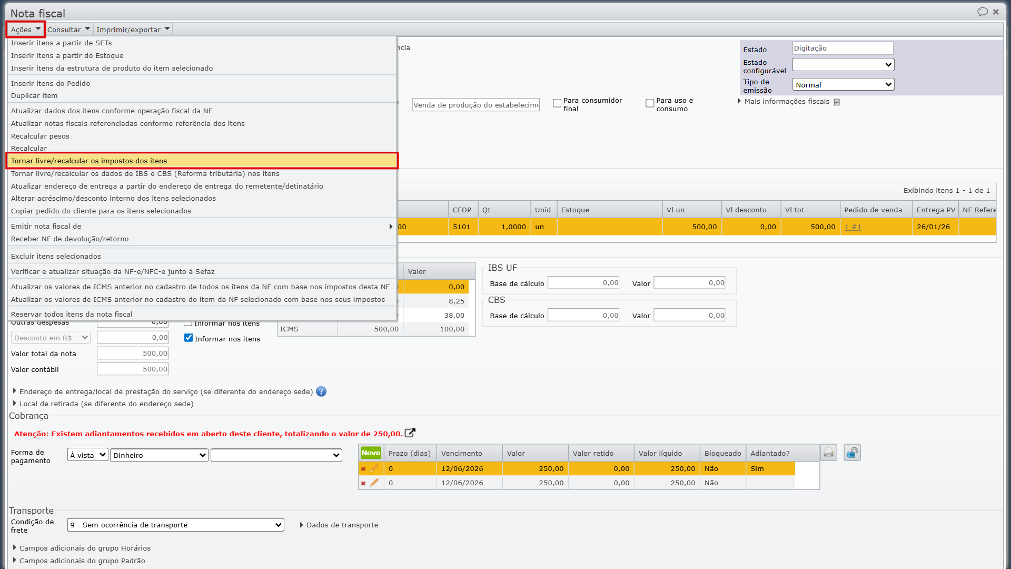Open the Imprimir/exportar menu
1011x569 pixels.
click(x=133, y=30)
